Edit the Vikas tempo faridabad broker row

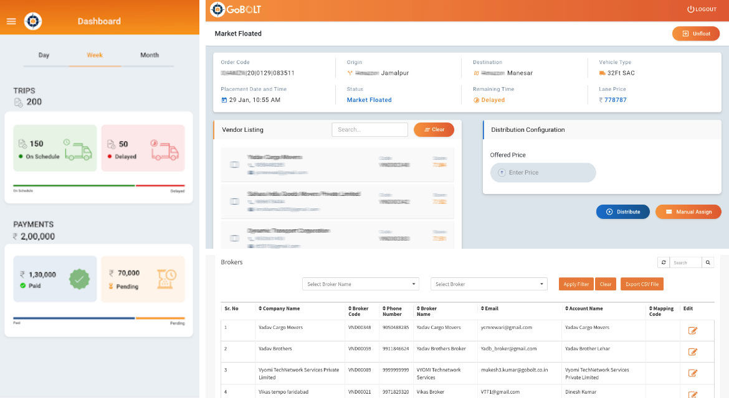(x=692, y=394)
